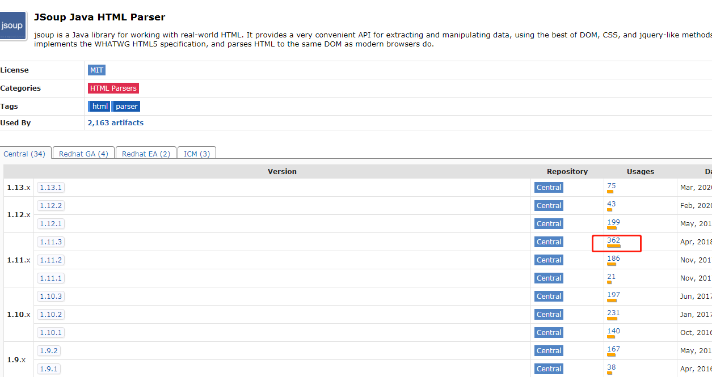Open the 43 usages link
The height and width of the screenshot is (377, 712).
(x=611, y=204)
